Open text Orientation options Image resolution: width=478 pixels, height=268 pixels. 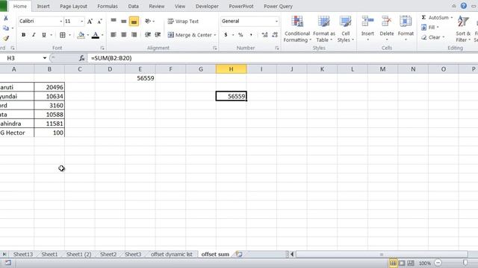(149, 21)
